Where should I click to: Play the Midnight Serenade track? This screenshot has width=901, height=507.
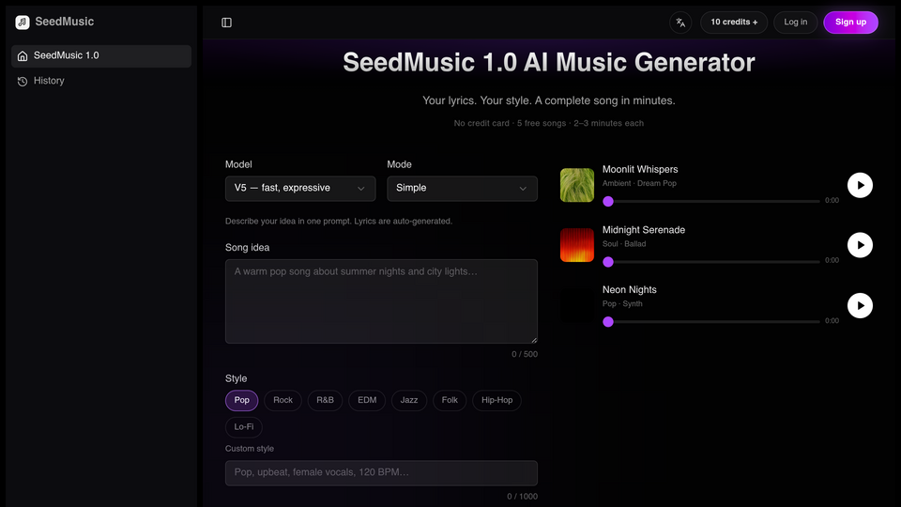coord(860,245)
